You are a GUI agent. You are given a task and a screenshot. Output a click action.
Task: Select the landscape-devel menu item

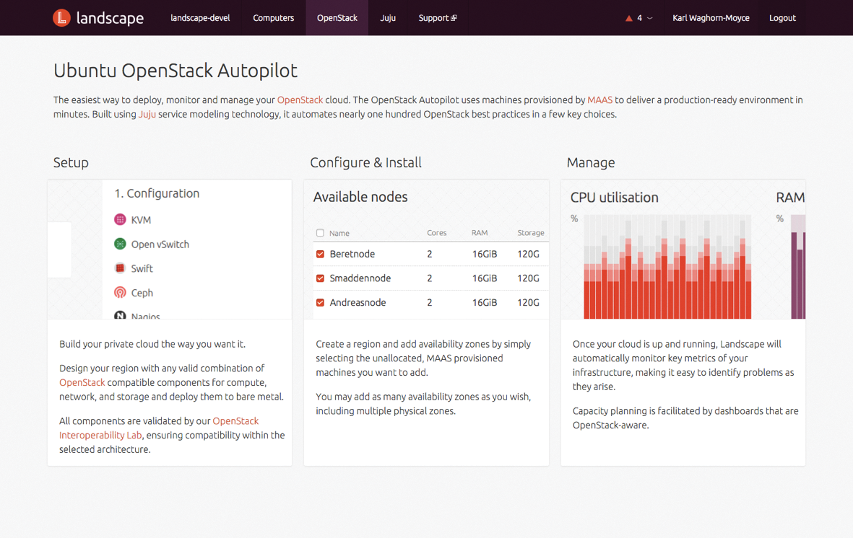click(200, 17)
